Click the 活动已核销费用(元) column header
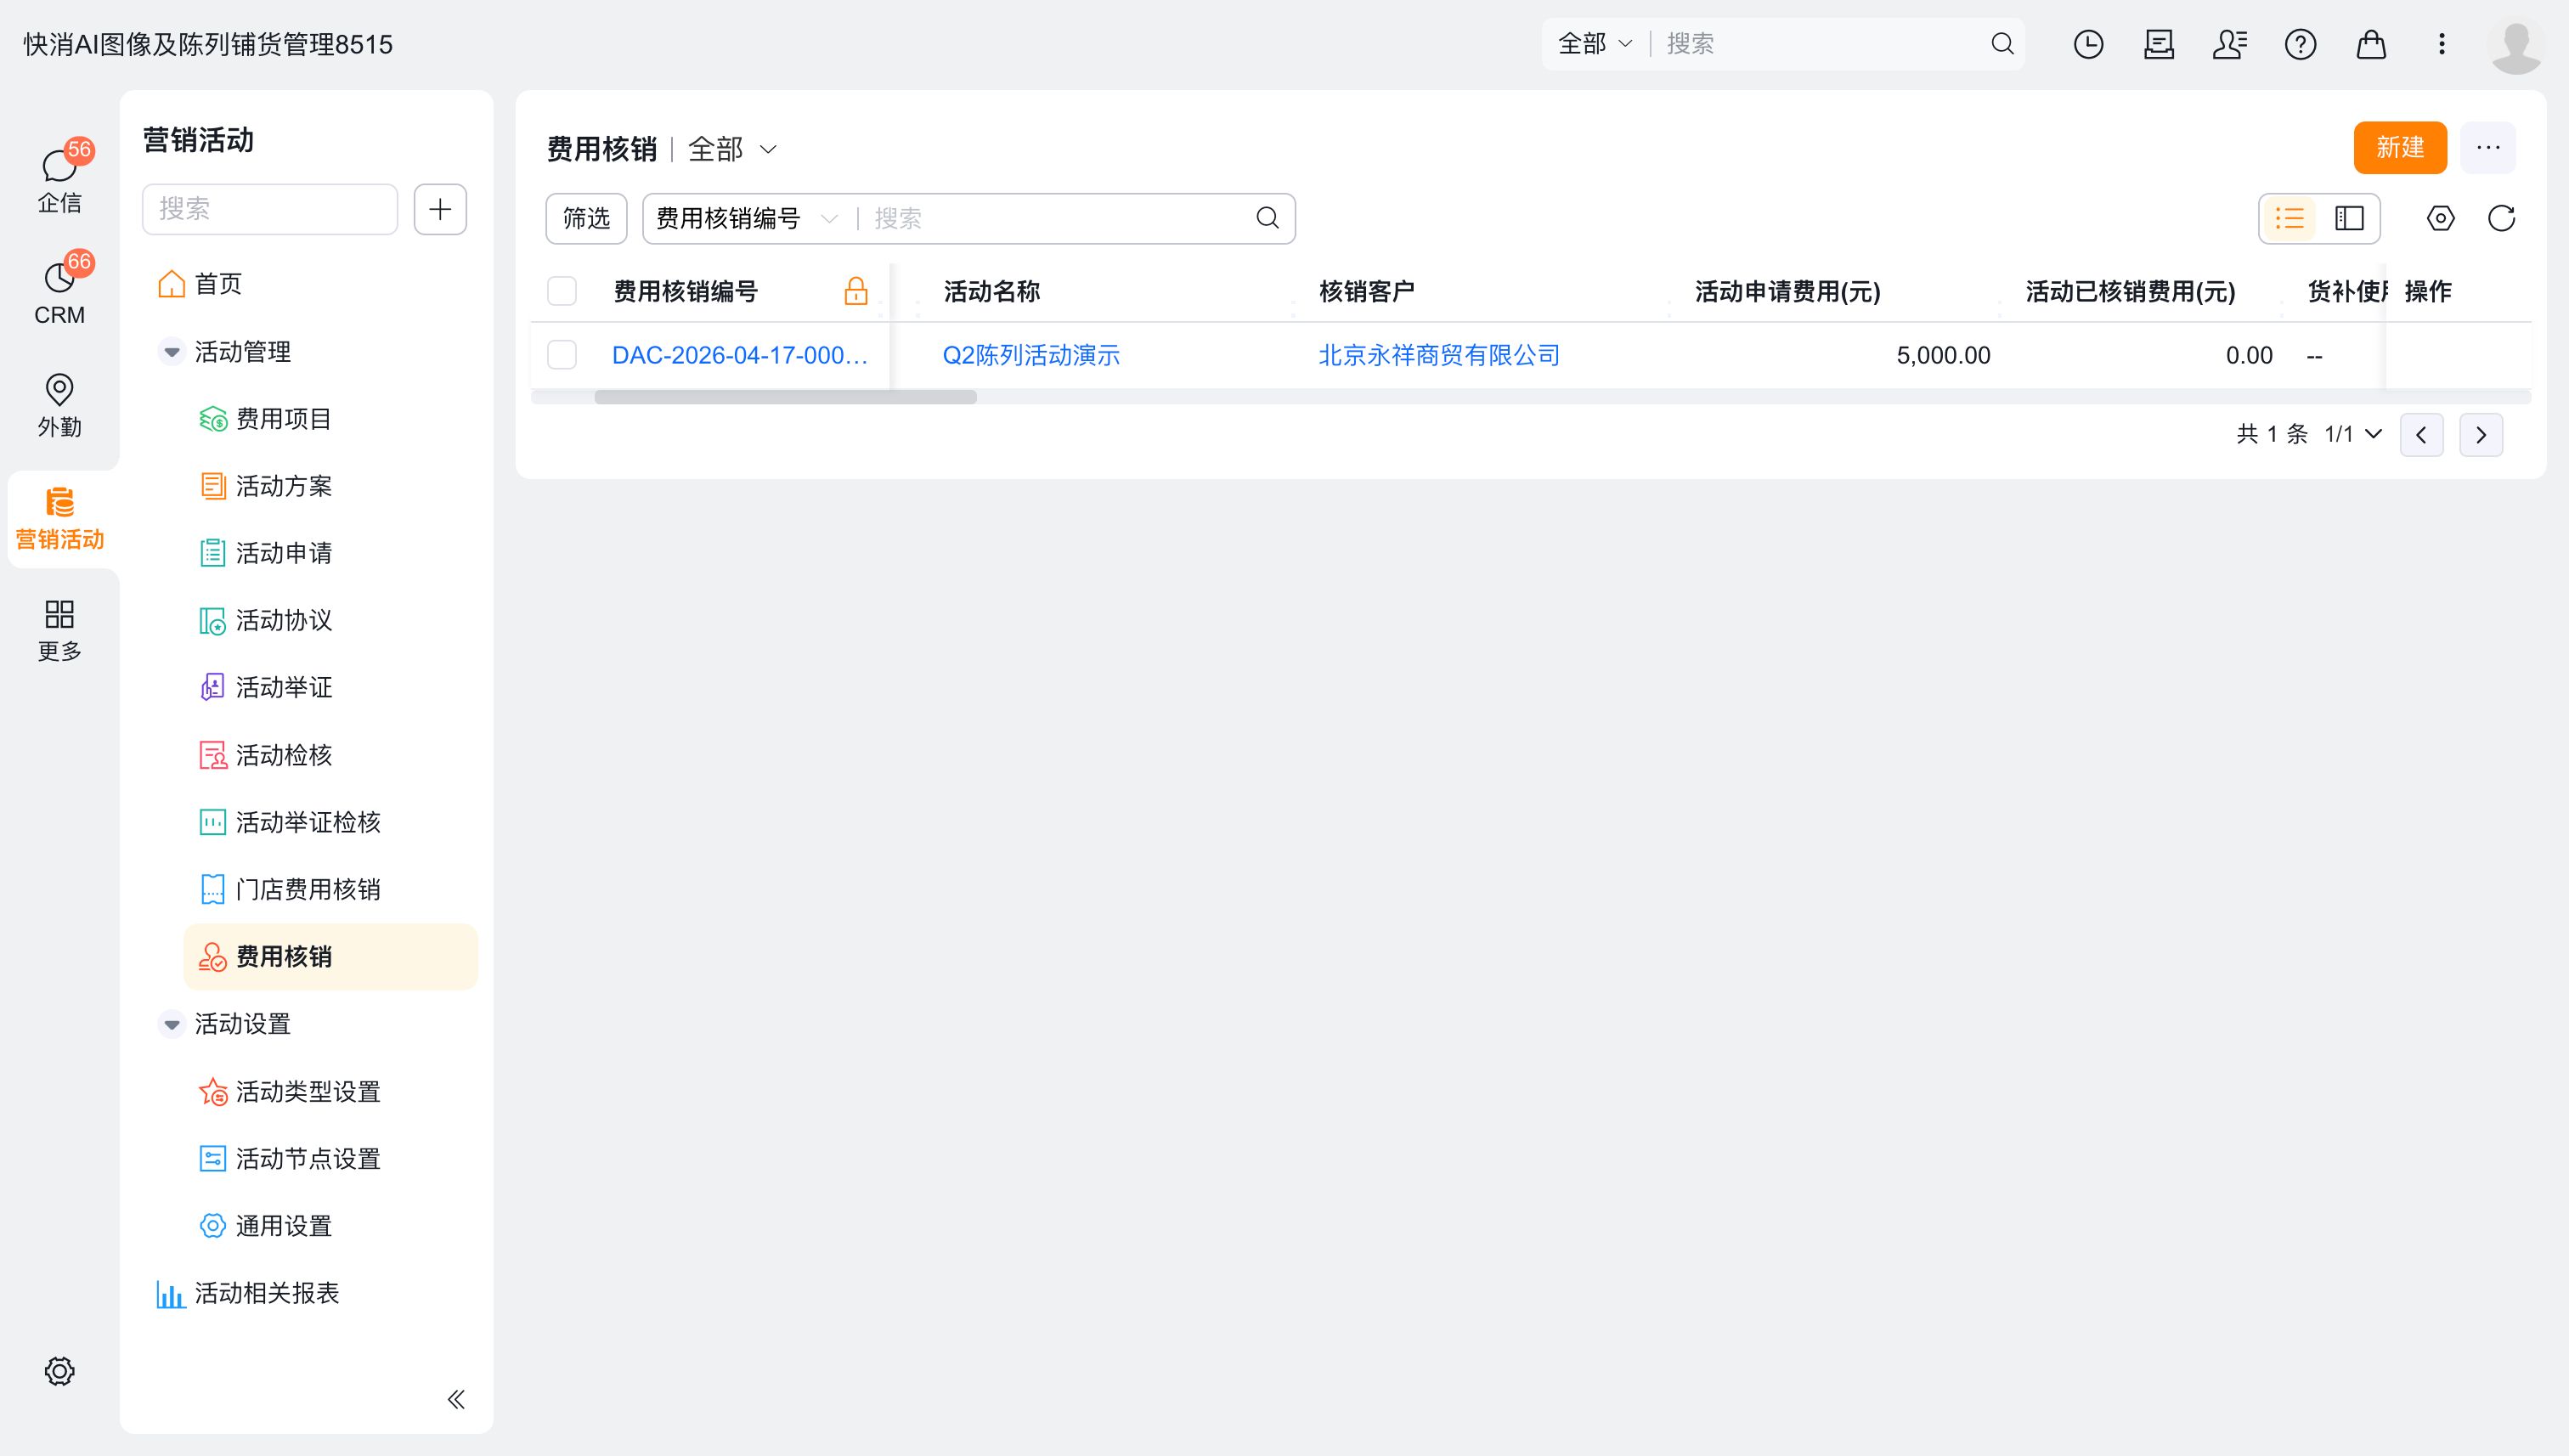The height and width of the screenshot is (1456, 2569). (2130, 291)
